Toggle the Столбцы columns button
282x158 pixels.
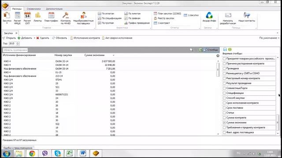211,50
